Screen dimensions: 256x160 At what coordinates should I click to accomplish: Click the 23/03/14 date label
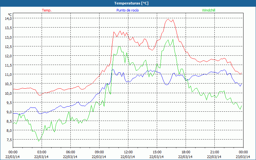[x=243, y=157]
